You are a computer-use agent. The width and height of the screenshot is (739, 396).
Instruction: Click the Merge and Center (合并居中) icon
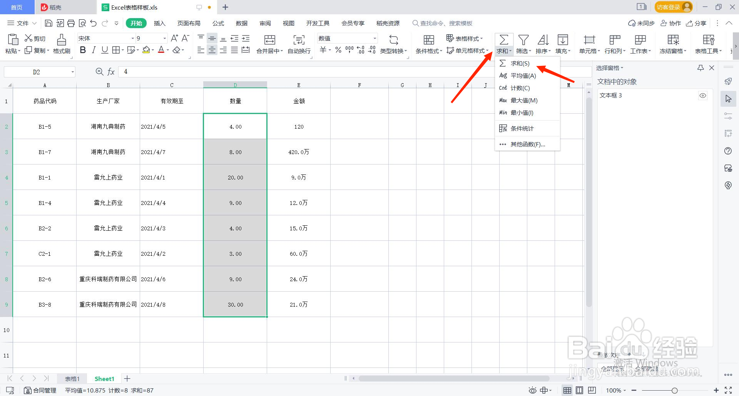(269, 40)
